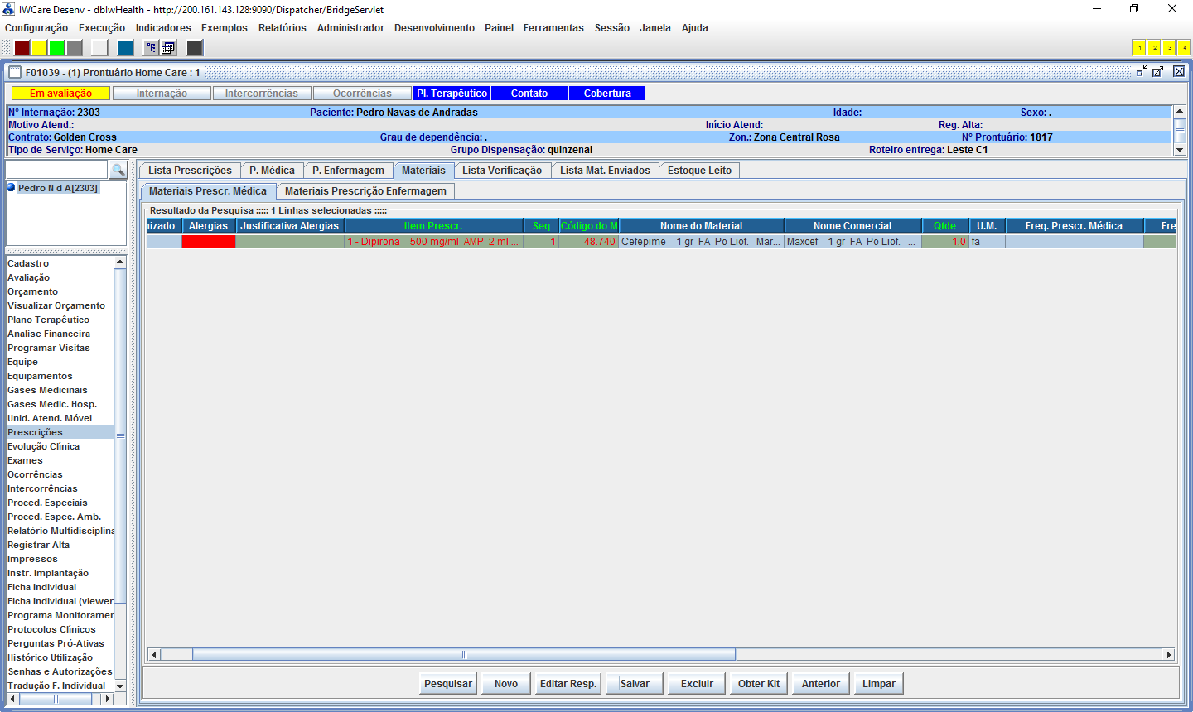Click the patient search input field
Image resolution: width=1193 pixels, height=712 pixels.
[x=57, y=170]
